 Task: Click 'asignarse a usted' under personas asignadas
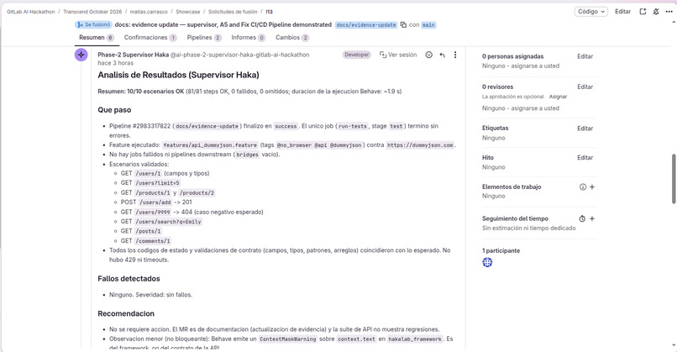coord(535,66)
